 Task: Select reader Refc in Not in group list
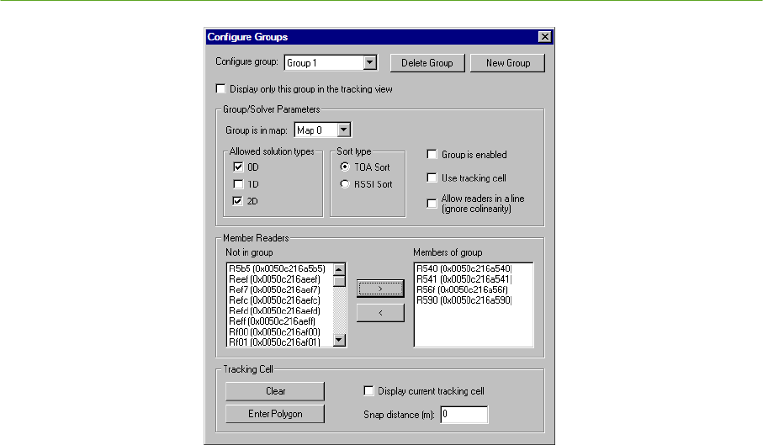[280, 300]
